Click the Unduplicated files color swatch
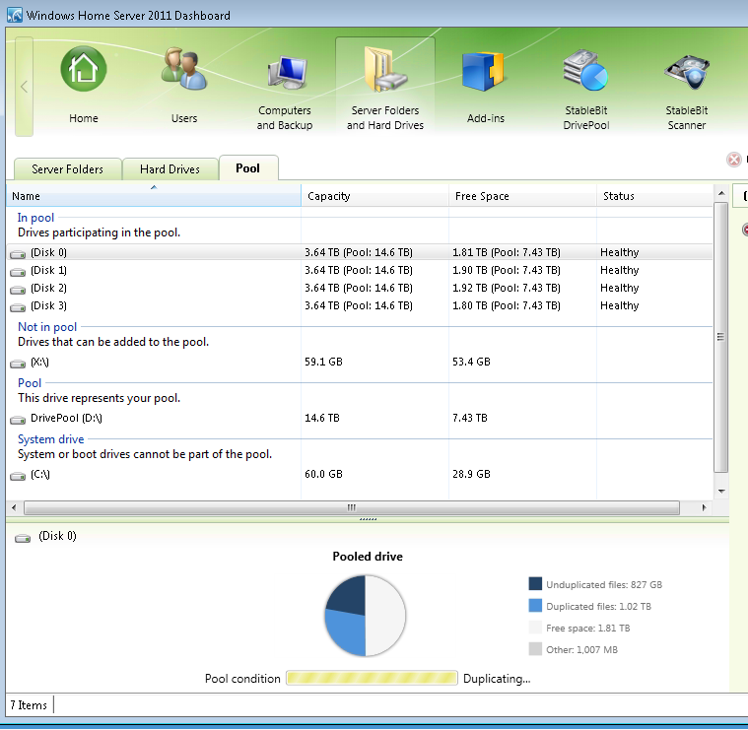 point(535,583)
